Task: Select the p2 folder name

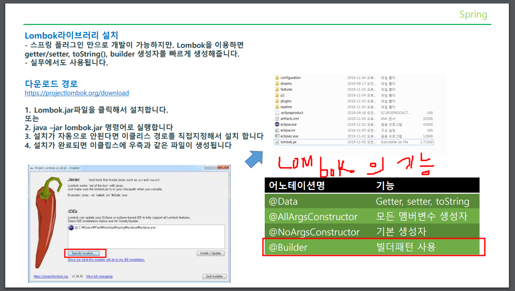Action: pyautogui.click(x=283, y=96)
